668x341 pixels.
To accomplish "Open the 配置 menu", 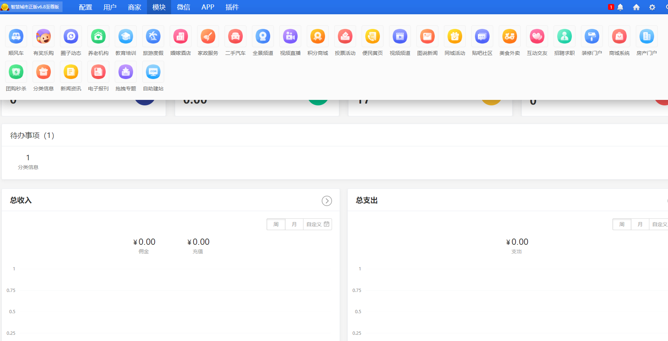I will [86, 7].
